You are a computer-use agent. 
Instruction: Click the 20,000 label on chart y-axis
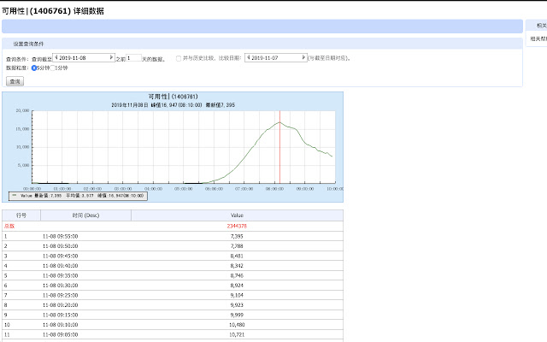(x=23, y=110)
